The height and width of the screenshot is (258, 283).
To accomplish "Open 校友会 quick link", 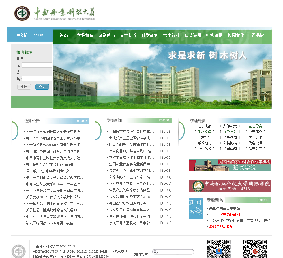I will (204, 137).
